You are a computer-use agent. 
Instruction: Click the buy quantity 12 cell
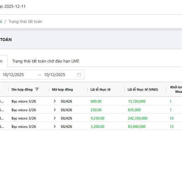coord(172,126)
